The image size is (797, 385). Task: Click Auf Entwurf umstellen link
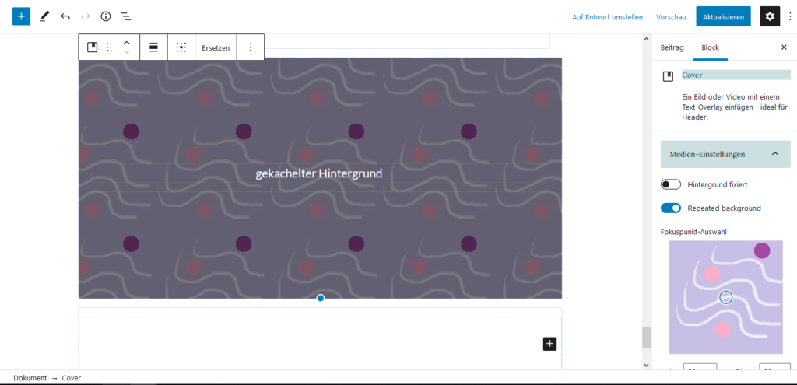tap(607, 16)
